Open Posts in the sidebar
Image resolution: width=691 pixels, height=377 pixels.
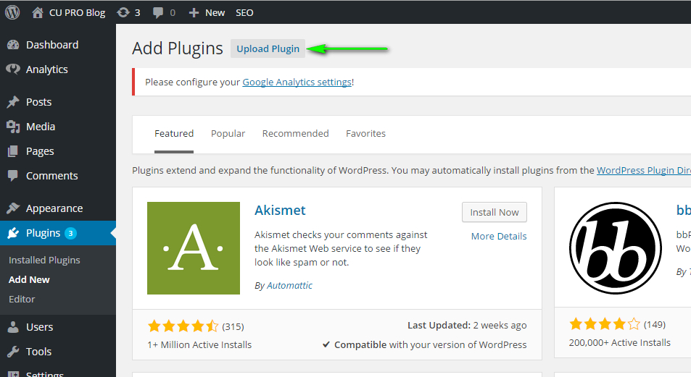38,102
